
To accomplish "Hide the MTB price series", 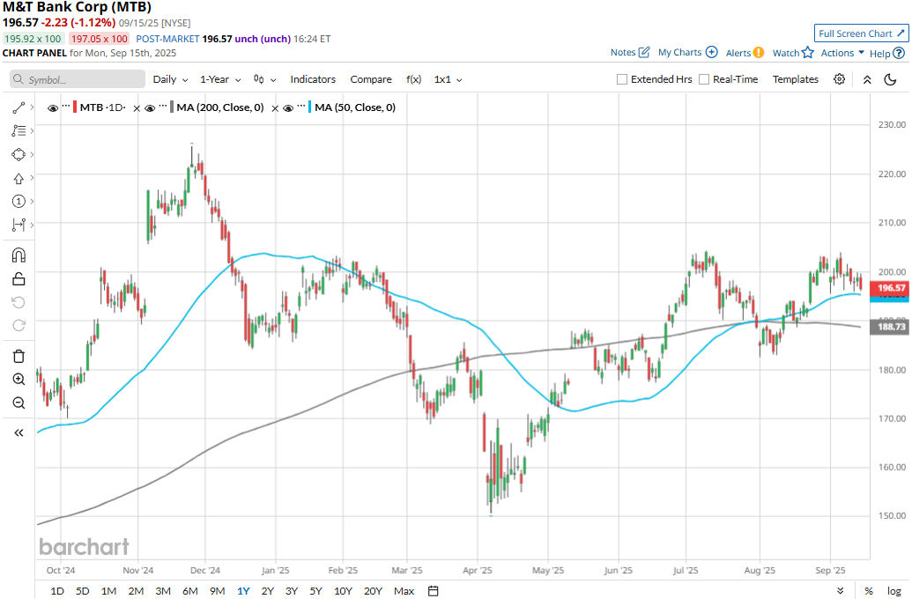I will [53, 108].
